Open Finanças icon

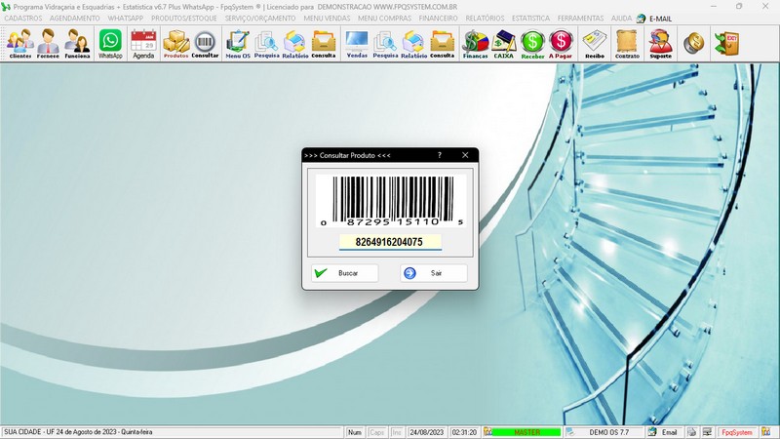click(x=475, y=44)
